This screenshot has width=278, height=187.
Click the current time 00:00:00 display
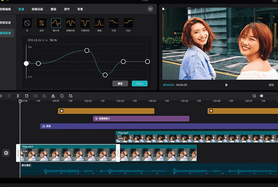[168, 85]
